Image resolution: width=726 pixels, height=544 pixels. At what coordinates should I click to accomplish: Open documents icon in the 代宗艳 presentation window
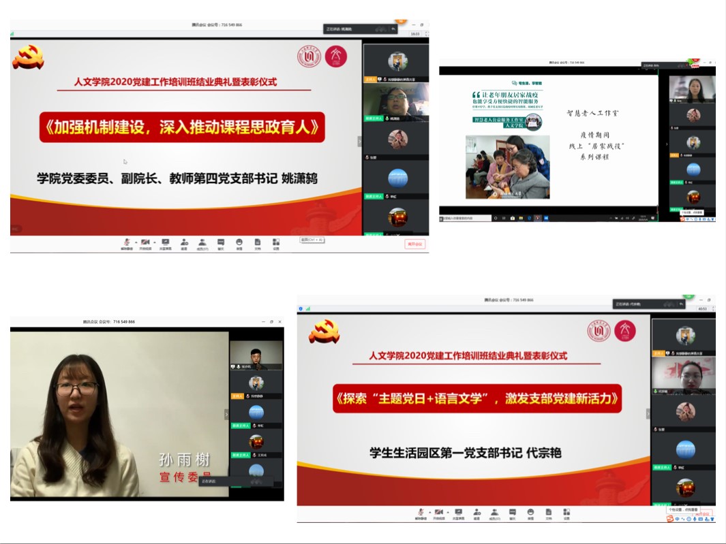pyautogui.click(x=548, y=513)
